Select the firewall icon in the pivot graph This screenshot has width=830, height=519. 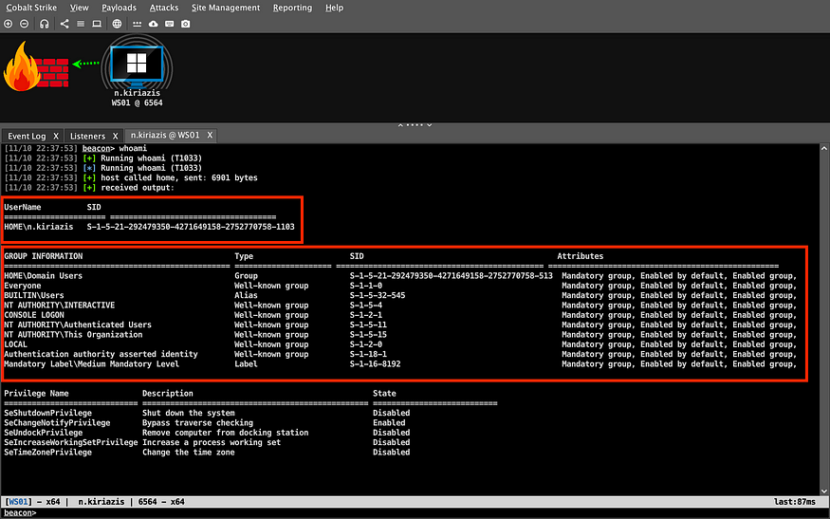point(36,66)
